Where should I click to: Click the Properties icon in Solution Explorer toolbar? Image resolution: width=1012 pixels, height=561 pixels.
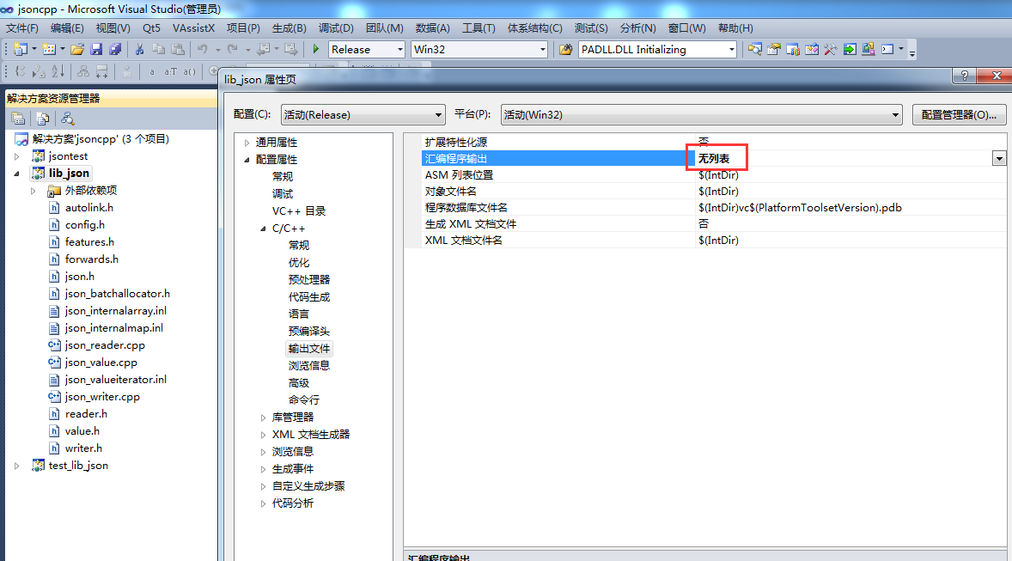pyautogui.click(x=18, y=119)
